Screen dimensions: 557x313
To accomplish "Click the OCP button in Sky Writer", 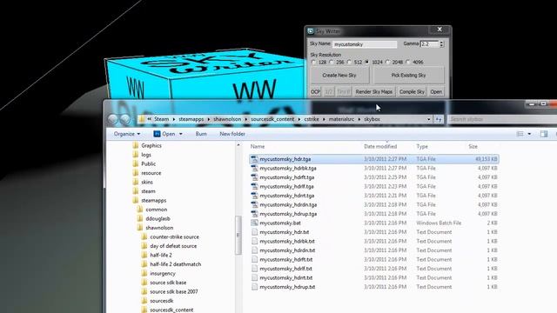I will click(x=315, y=92).
